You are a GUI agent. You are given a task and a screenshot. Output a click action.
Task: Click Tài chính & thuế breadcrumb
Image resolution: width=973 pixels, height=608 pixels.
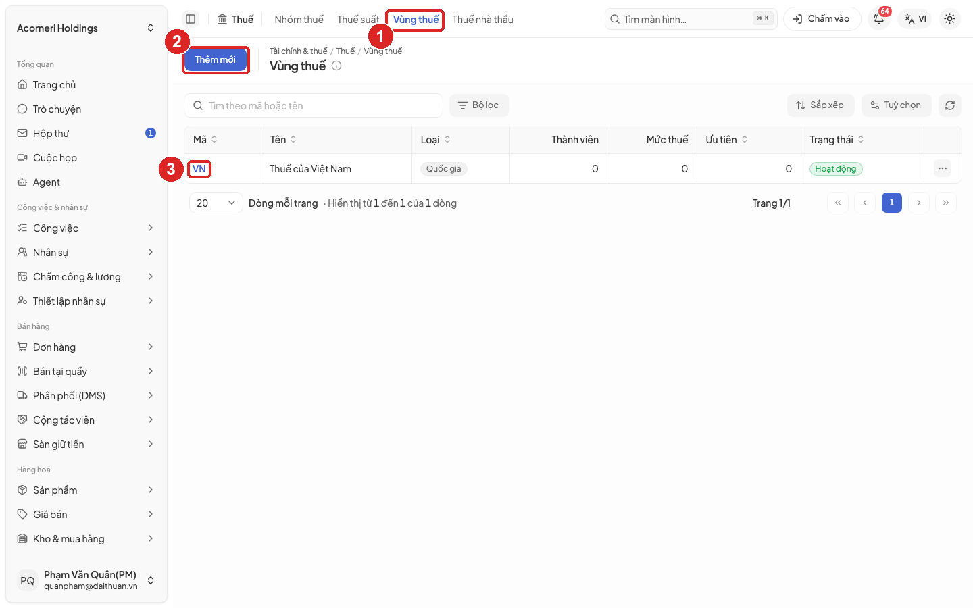pos(299,51)
